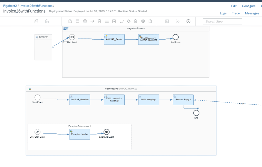The image size is (262, 167).
Task: Open the Figaftest2 breadcrumb link
Action: 10,6
